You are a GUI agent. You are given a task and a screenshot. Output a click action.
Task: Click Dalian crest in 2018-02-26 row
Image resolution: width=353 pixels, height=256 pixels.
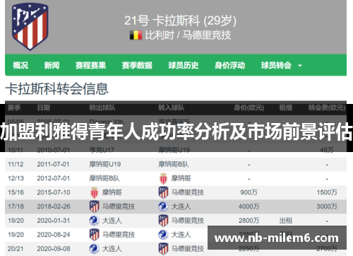click(163, 206)
